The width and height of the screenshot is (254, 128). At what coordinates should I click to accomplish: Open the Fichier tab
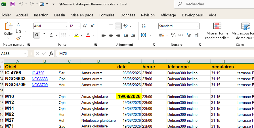[6, 15]
